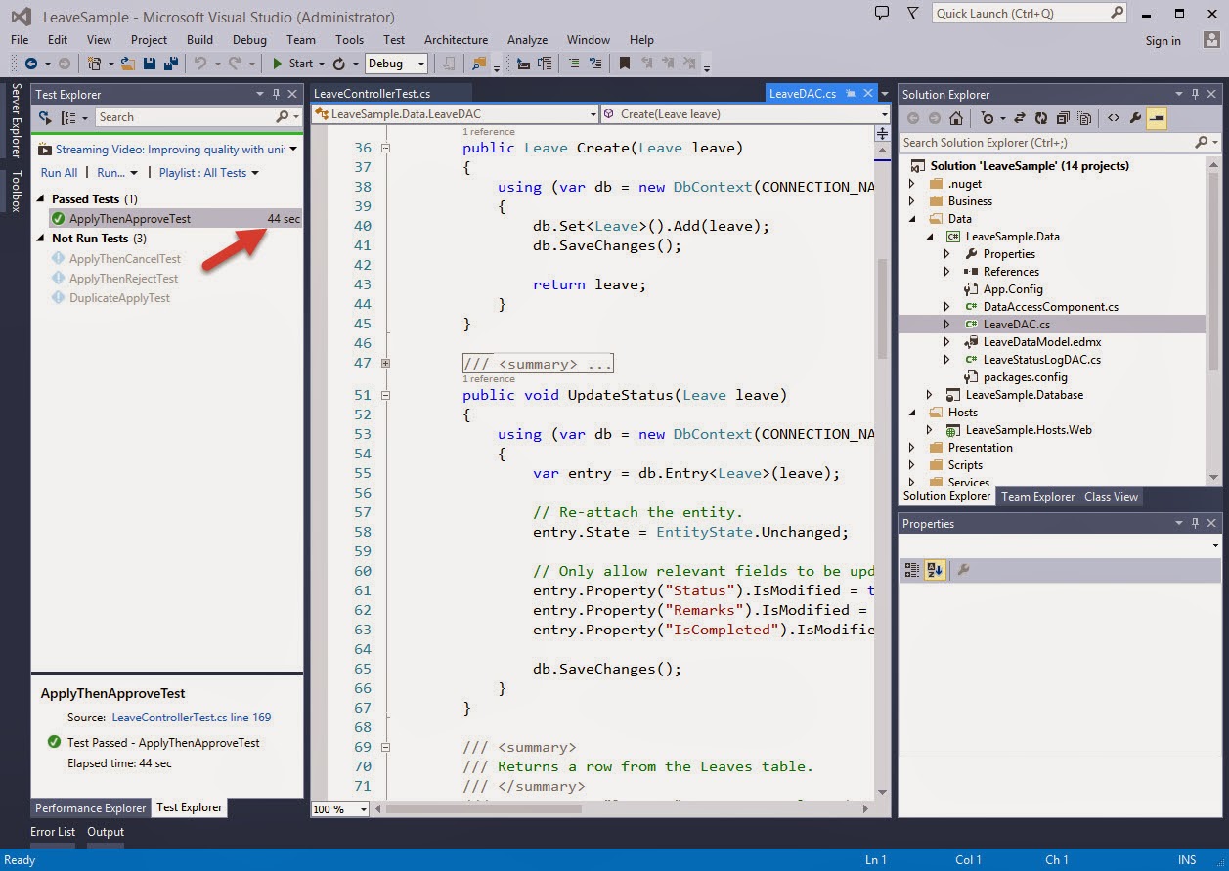Toggle a bookmark with the bookmark icon

tap(625, 64)
